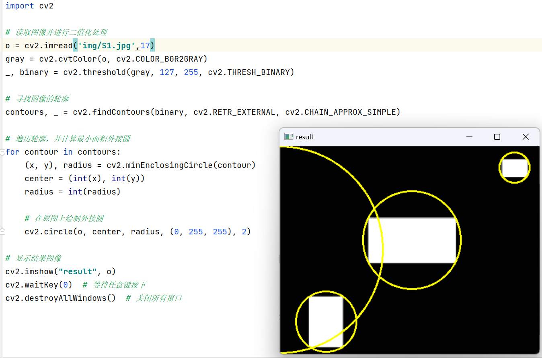
Task: Click the fold end marker beside cv2.circle line
Action: [2, 232]
